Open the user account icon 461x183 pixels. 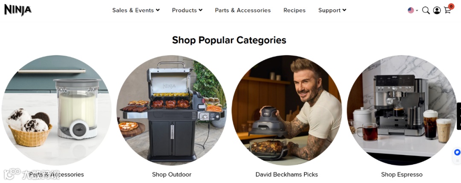[x=437, y=11]
